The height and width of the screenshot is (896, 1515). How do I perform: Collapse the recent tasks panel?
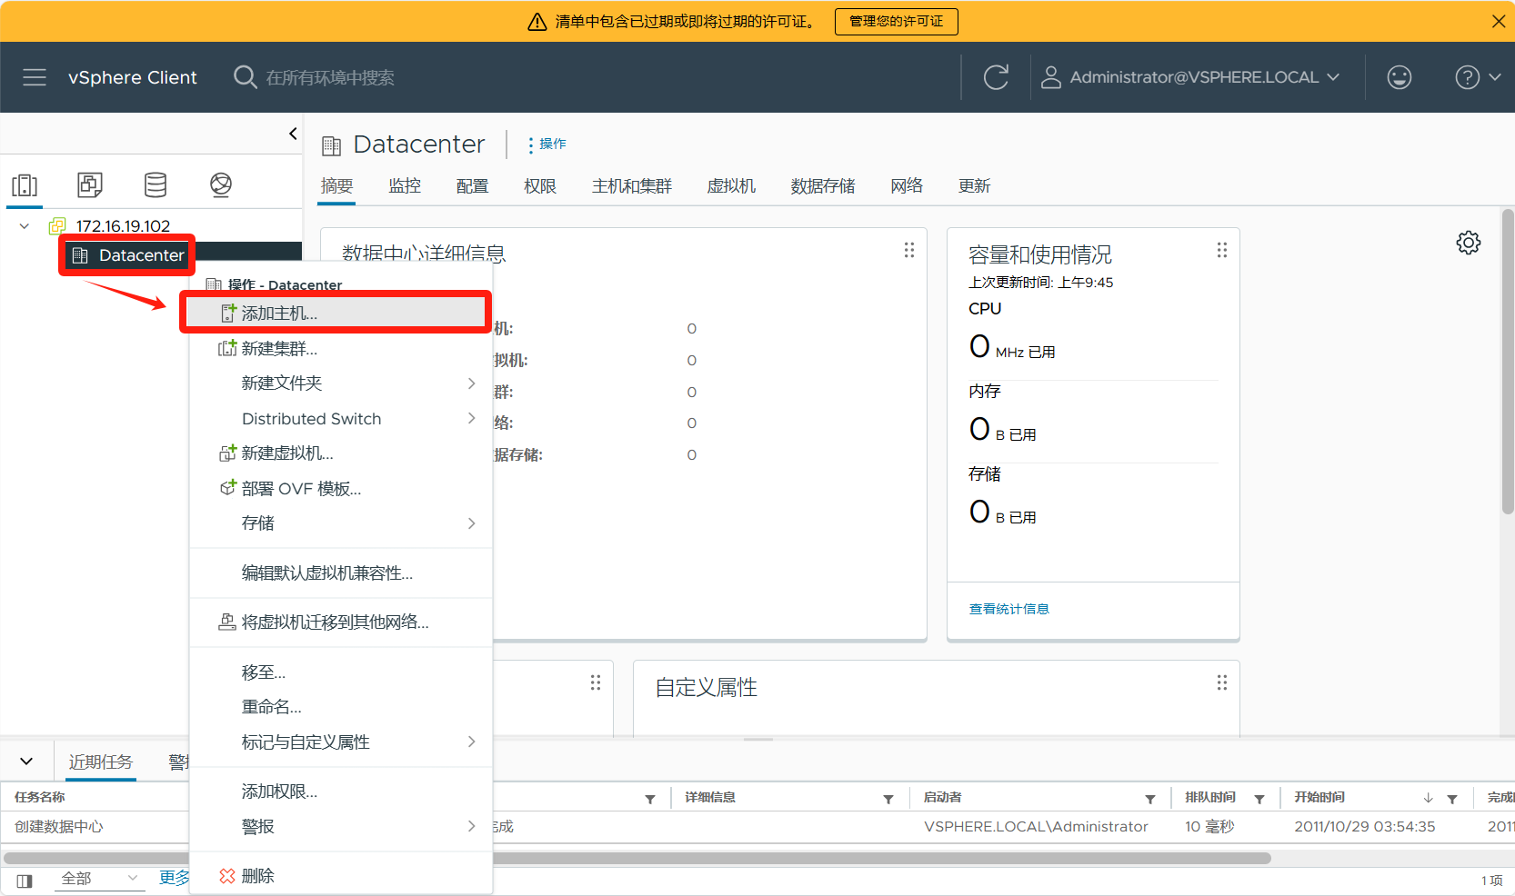[x=26, y=762]
